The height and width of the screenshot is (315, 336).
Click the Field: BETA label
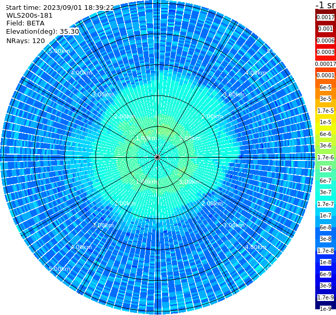pos(25,23)
